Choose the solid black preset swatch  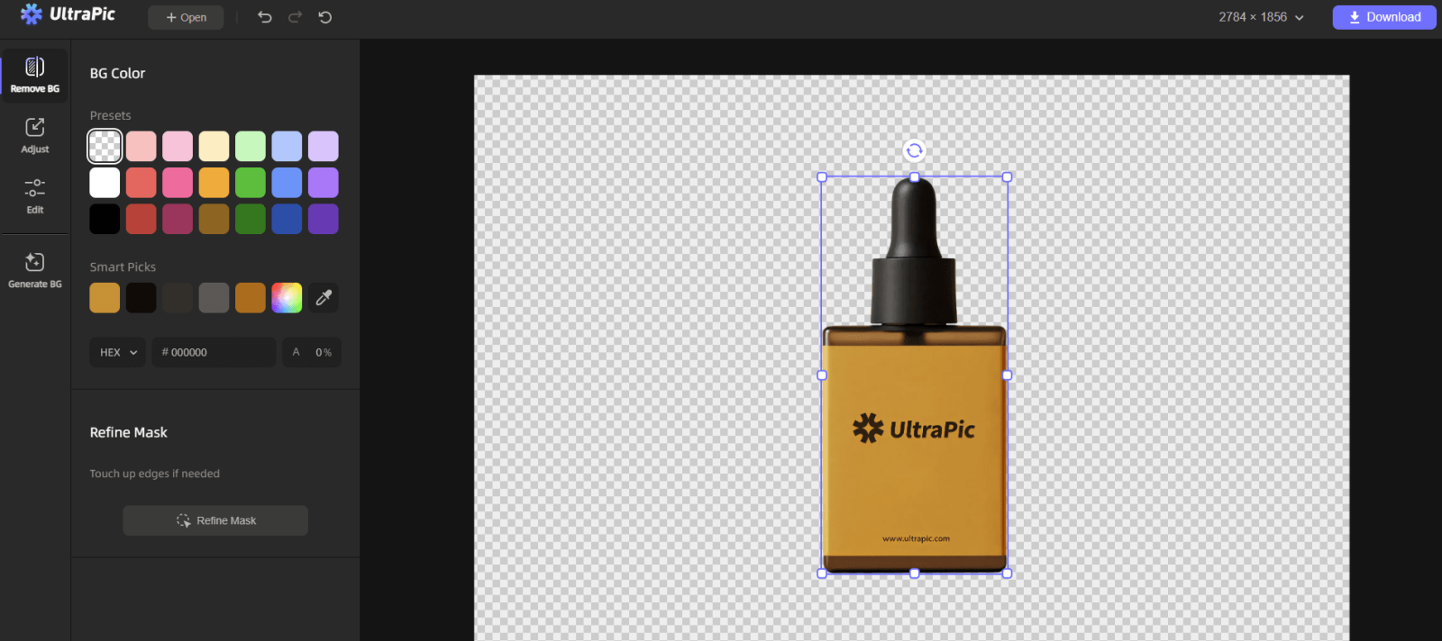[105, 219]
